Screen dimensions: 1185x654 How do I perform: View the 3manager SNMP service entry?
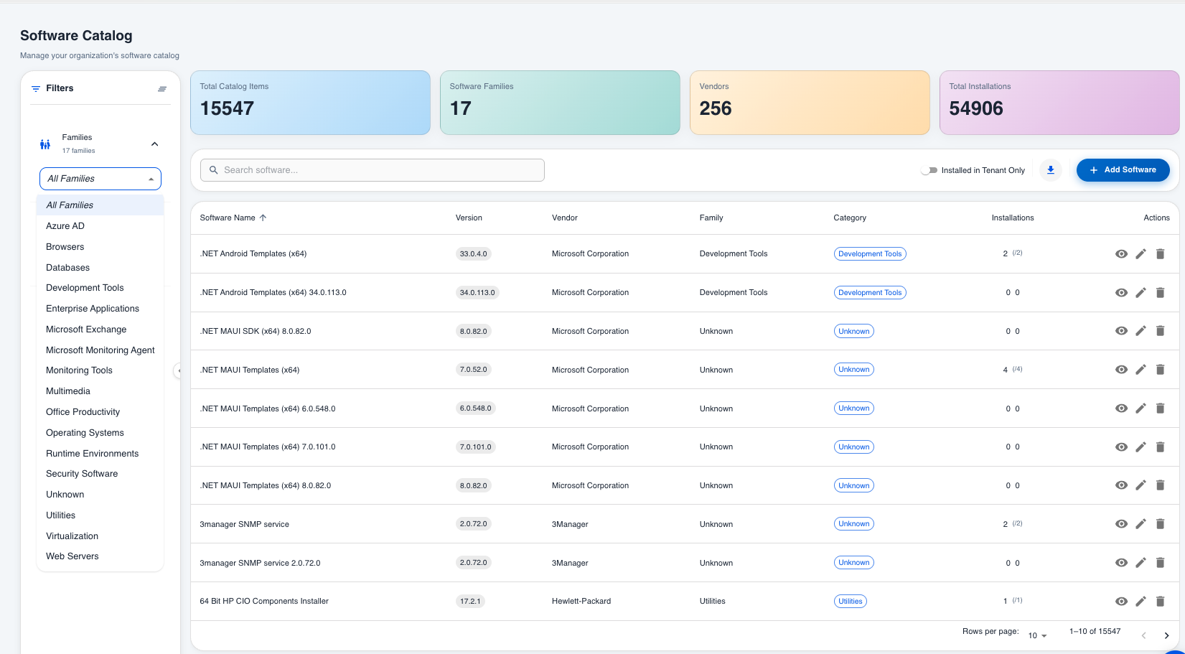[x=1121, y=524]
